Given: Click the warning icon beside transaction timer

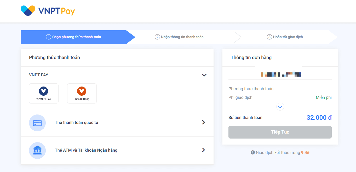Looking at the screenshot, I should tap(253, 152).
